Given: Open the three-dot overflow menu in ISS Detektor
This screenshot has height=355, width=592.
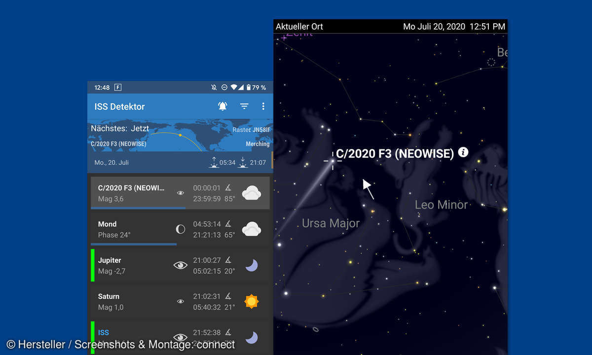Looking at the screenshot, I should point(263,106).
